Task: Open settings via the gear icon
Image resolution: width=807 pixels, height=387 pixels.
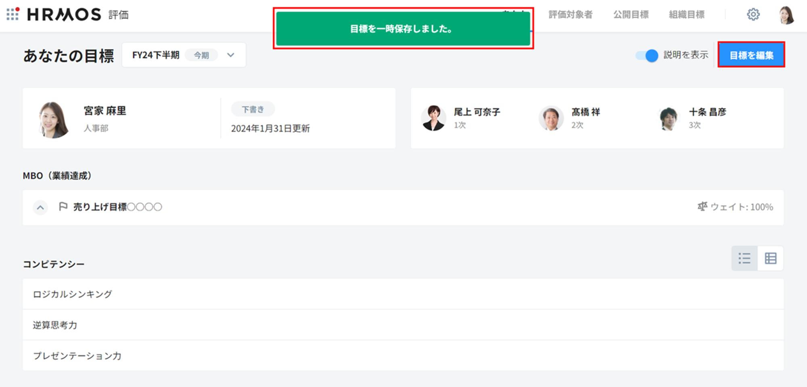Action: (753, 15)
